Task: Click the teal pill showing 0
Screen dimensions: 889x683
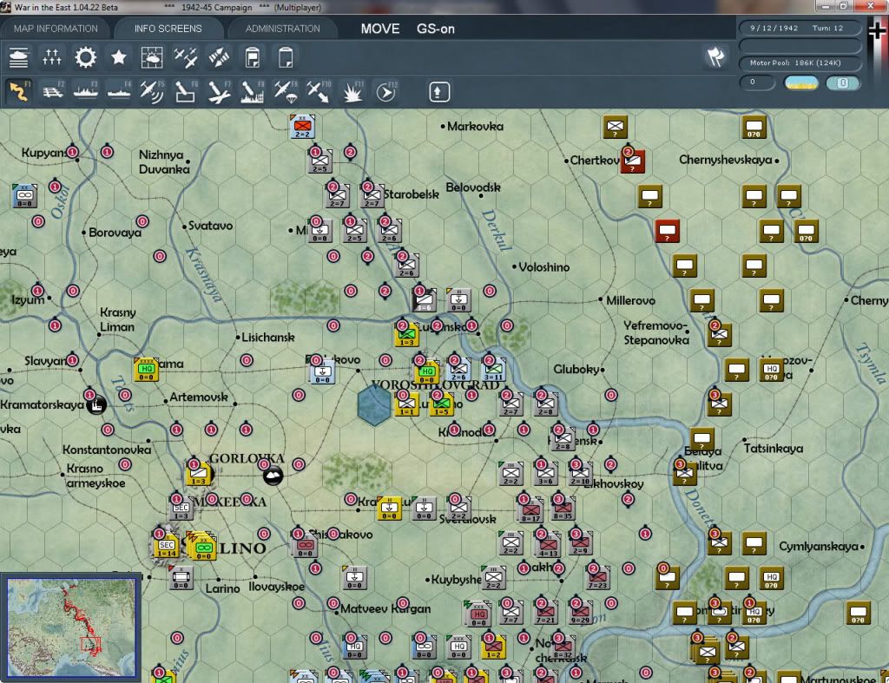Action: click(x=843, y=82)
